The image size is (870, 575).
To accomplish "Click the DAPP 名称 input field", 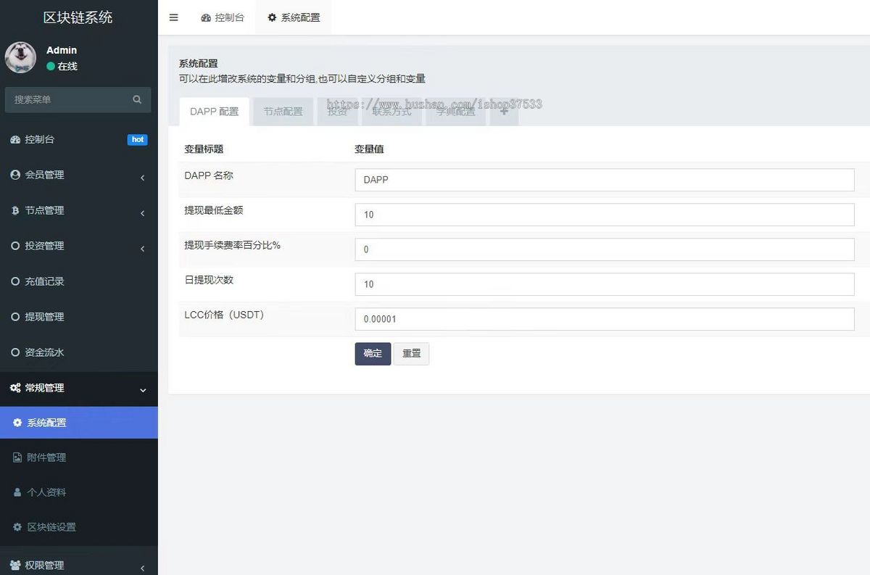I will 605,180.
